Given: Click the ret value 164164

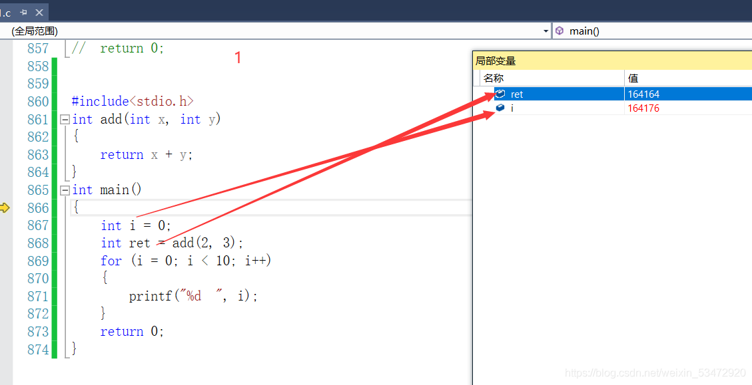Looking at the screenshot, I should click(643, 94).
